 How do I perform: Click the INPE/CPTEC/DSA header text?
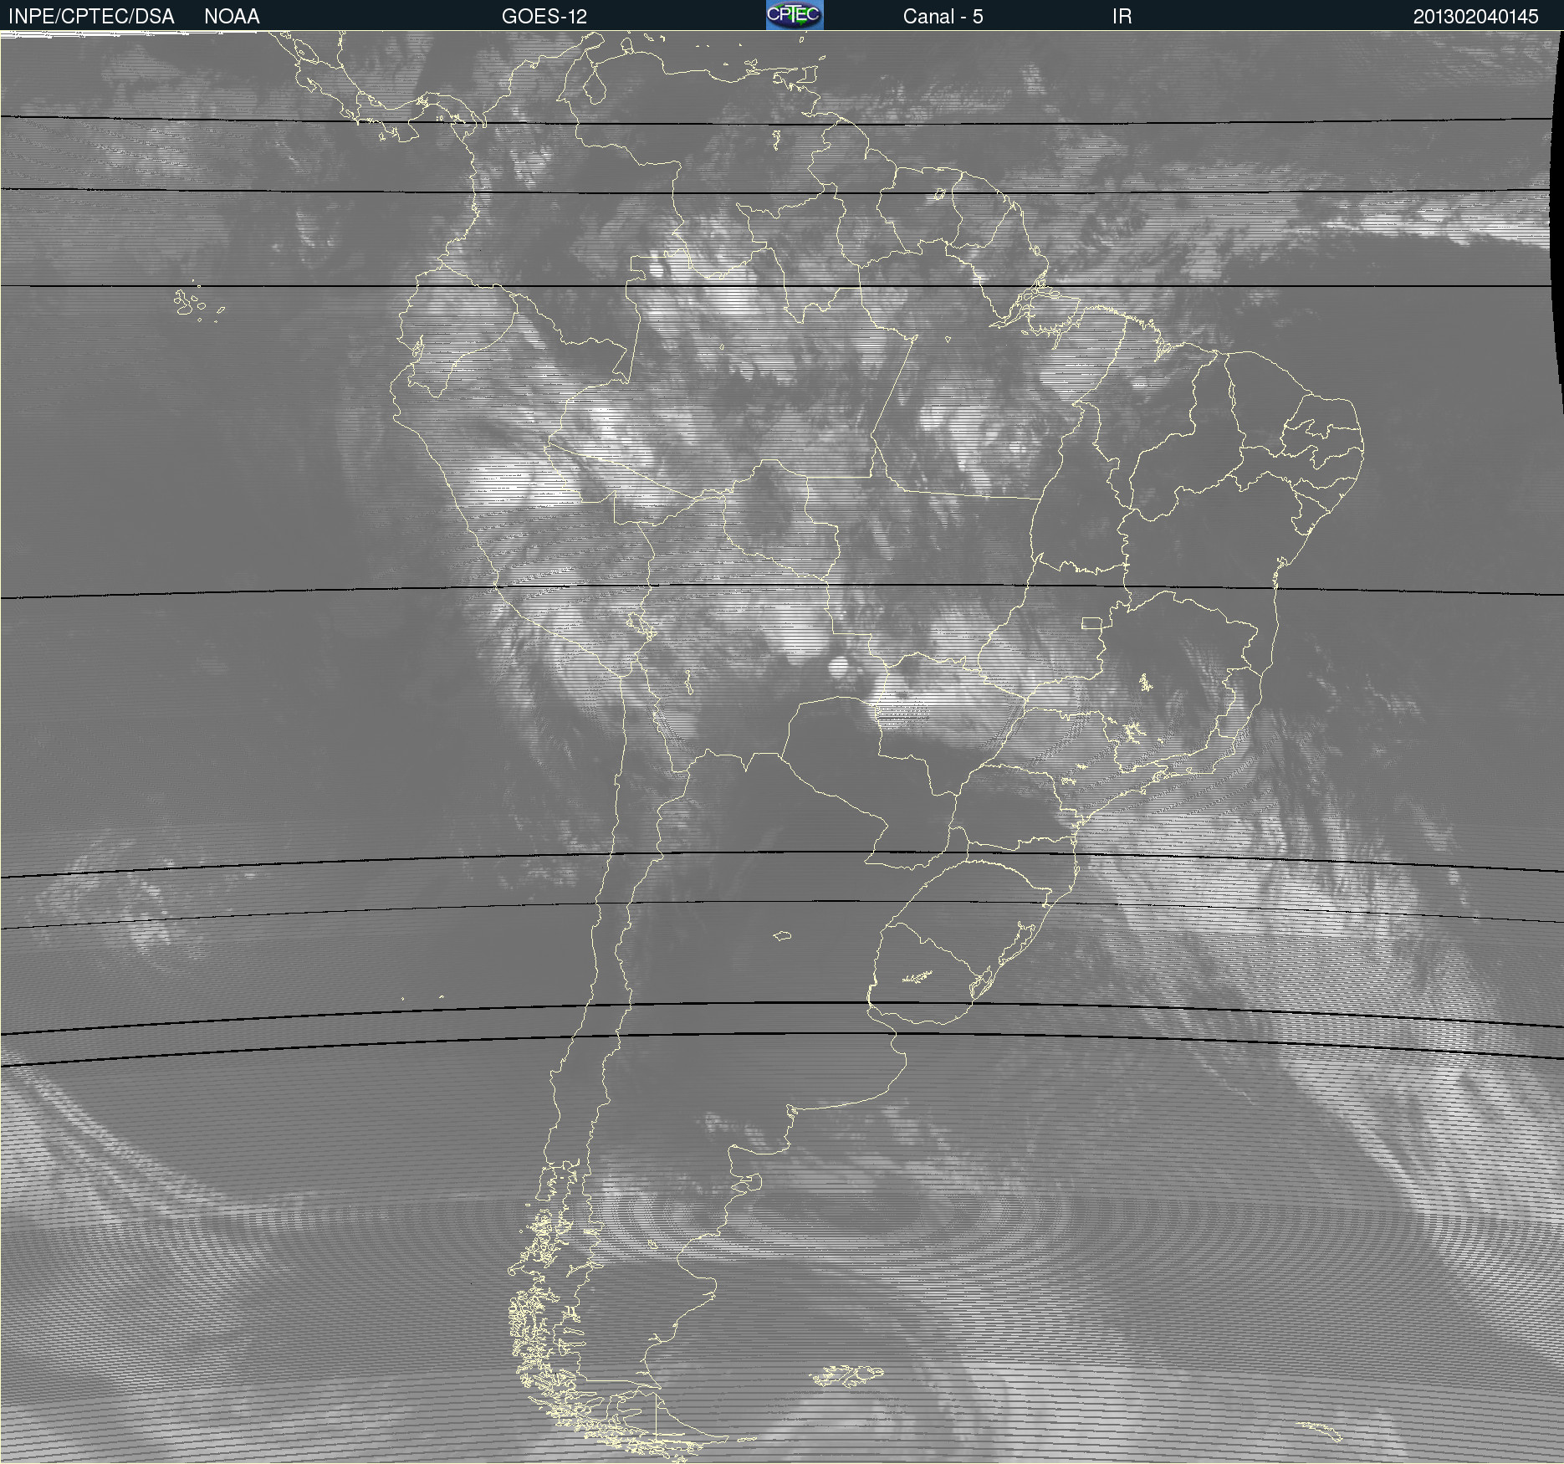(x=91, y=17)
